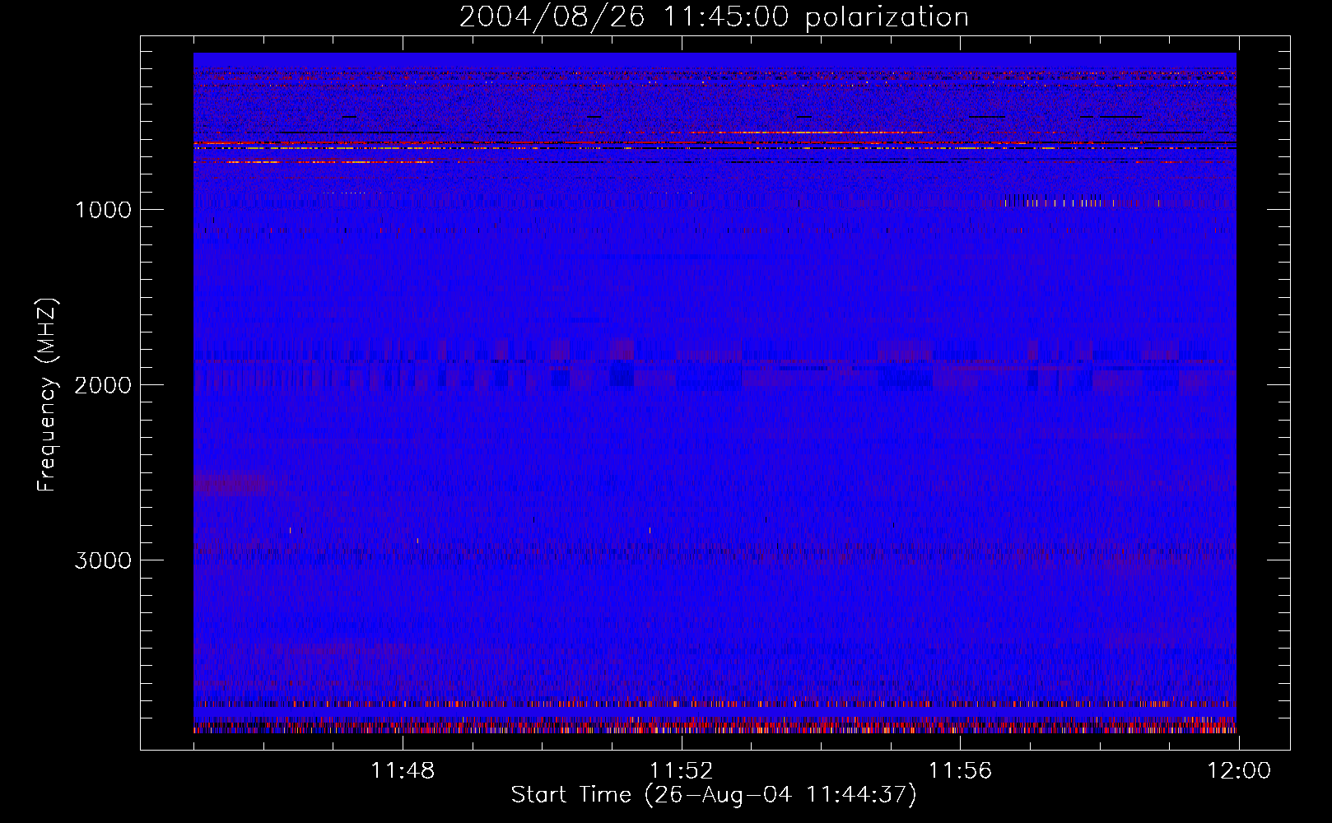Click the 1000 frequency tick label
The width and height of the screenshot is (1332, 823).
click(x=104, y=210)
